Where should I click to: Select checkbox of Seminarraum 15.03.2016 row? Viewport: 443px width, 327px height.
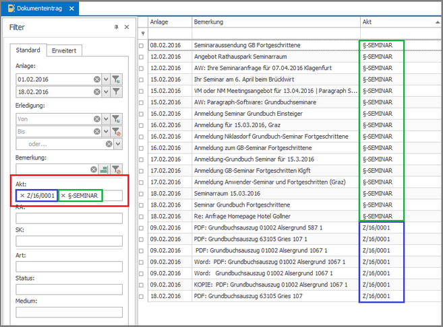(142, 193)
